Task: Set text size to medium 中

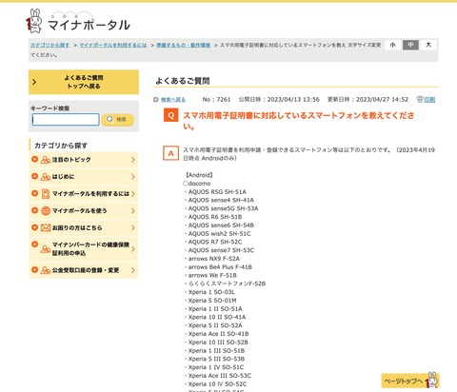Action: point(410,45)
